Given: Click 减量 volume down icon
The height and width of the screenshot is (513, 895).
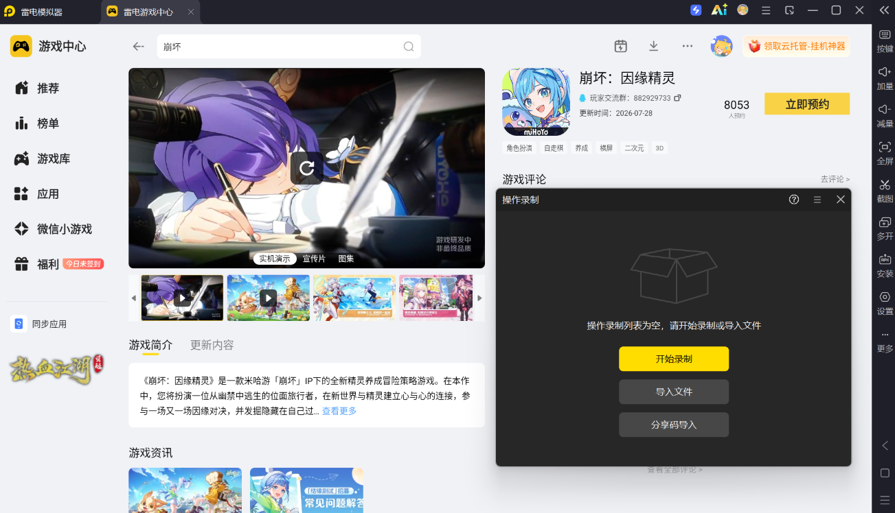Looking at the screenshot, I should pyautogui.click(x=885, y=115).
